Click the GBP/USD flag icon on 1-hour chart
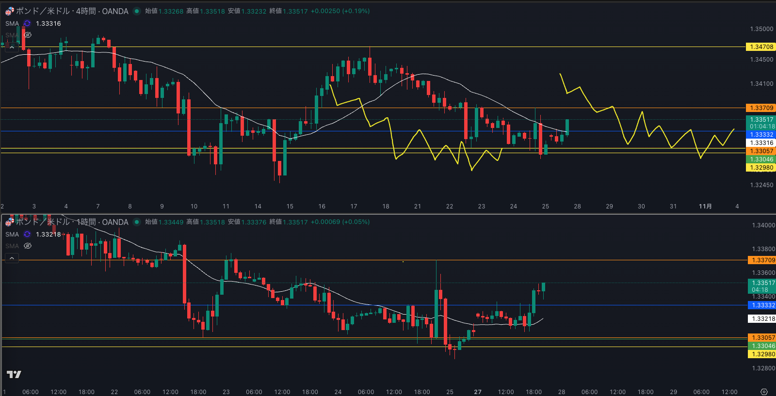The image size is (776, 396). (9, 222)
